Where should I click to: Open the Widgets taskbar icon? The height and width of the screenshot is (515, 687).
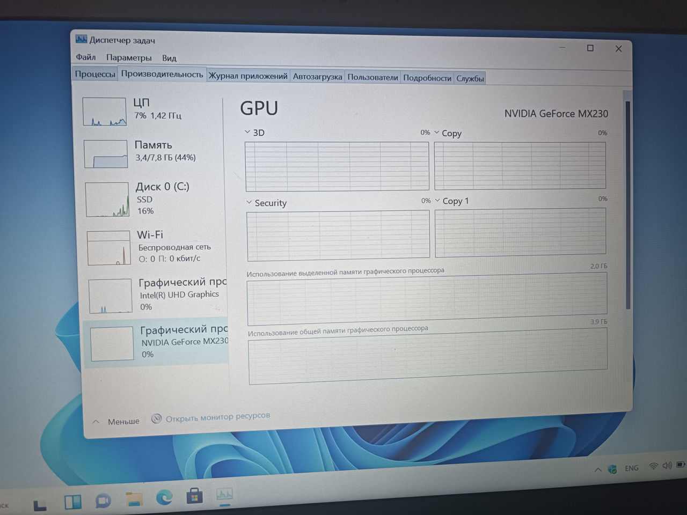coord(72,502)
